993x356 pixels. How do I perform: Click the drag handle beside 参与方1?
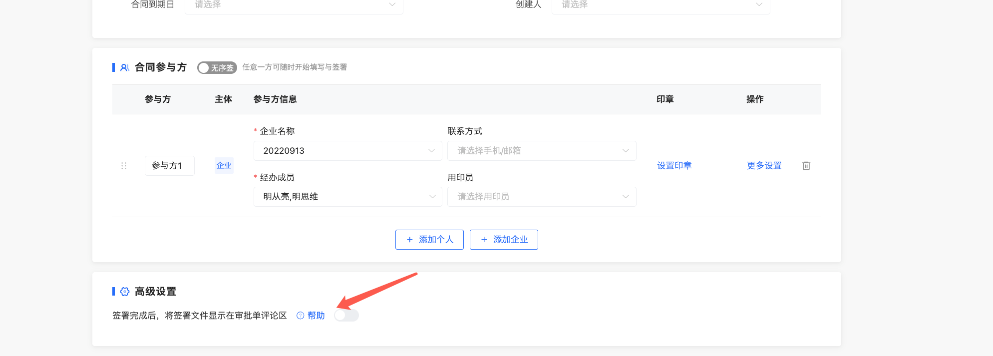pyautogui.click(x=124, y=166)
